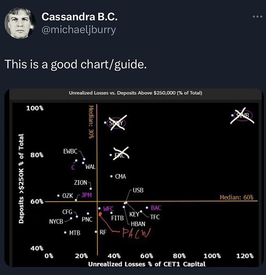Click the purple JPM label
This screenshot has height=275, width=266.
tap(87, 195)
